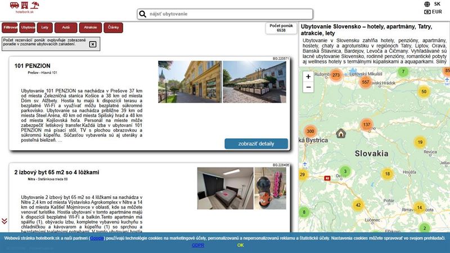Click the red R2 road sign on the map
This screenshot has height=253, width=450.
coord(327,178)
